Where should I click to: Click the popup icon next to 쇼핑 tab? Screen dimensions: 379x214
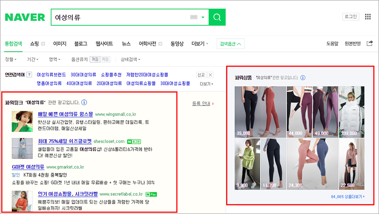point(43,44)
